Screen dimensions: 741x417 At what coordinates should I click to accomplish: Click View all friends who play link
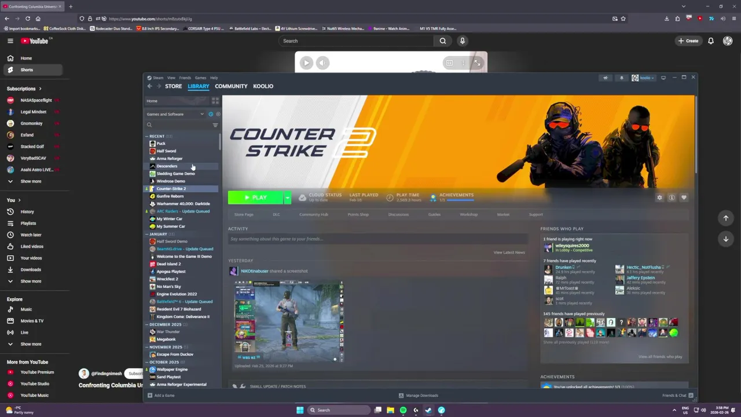pos(661,357)
